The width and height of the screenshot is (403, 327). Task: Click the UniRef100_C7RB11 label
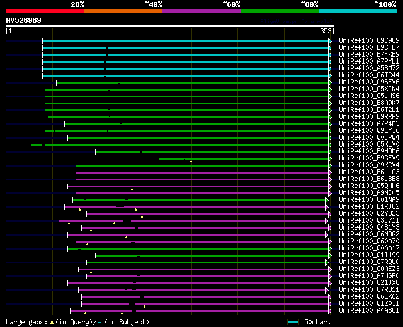pos(369,290)
